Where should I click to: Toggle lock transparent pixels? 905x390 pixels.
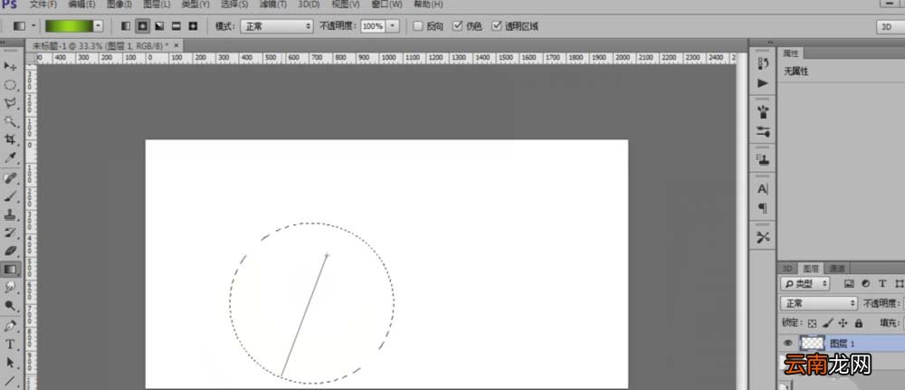click(x=812, y=323)
